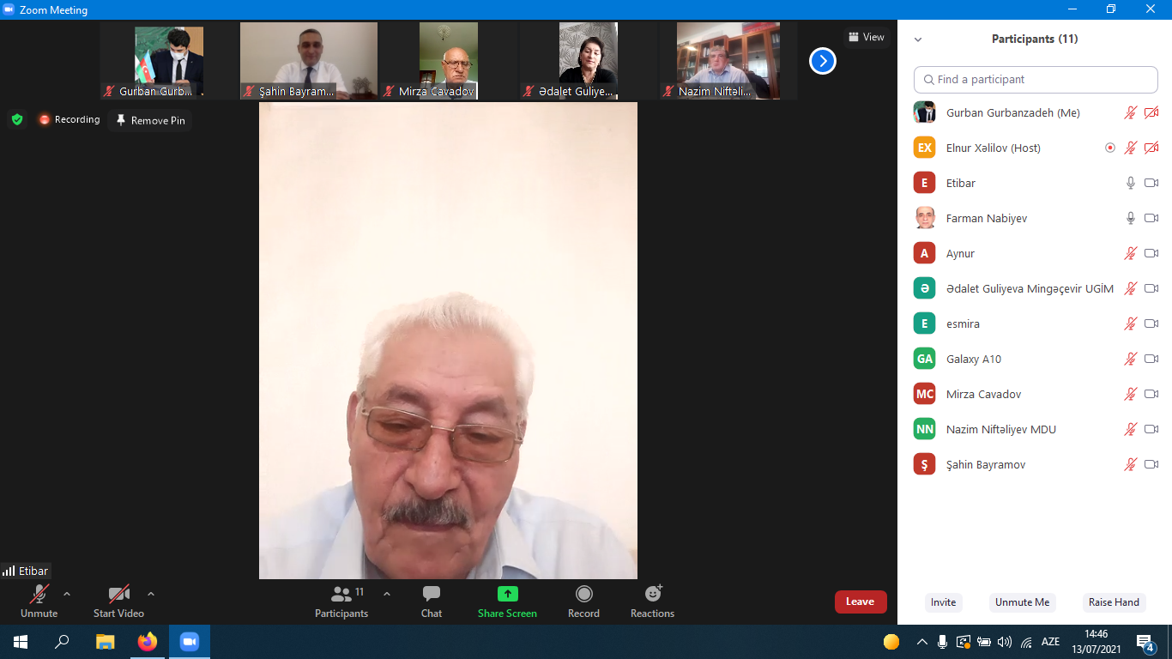Screen dimensions: 1172x659
Task: Click Farman Nabiyev's microphone icon
Action: tap(1131, 218)
